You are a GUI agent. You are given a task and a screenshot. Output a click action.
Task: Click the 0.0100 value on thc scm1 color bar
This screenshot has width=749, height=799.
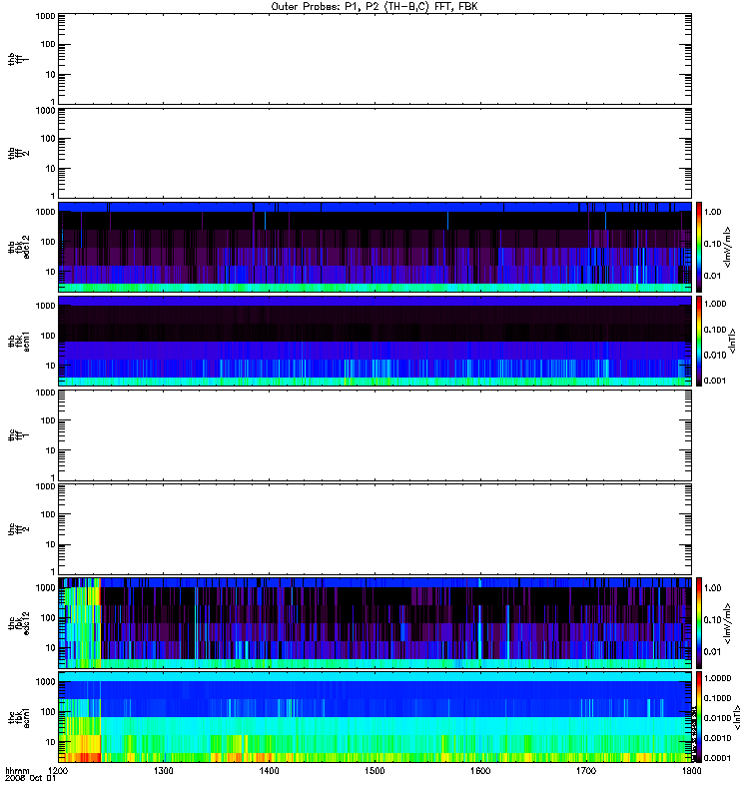(x=717, y=718)
